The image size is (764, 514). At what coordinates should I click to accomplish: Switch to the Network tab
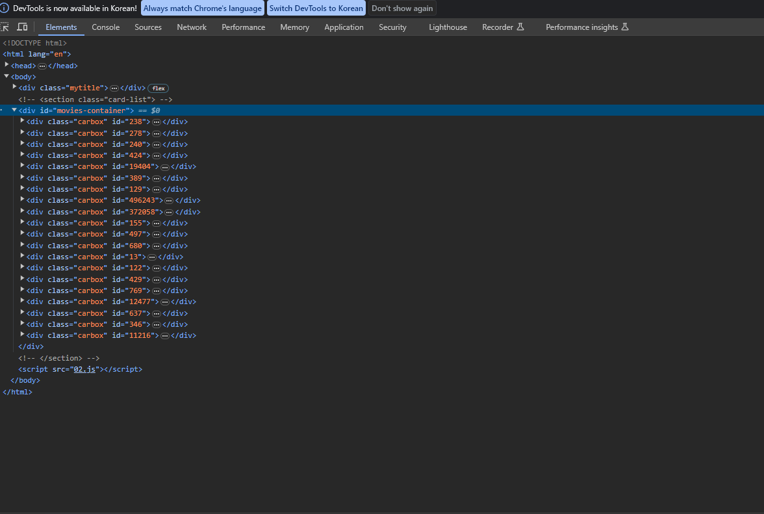pyautogui.click(x=192, y=27)
